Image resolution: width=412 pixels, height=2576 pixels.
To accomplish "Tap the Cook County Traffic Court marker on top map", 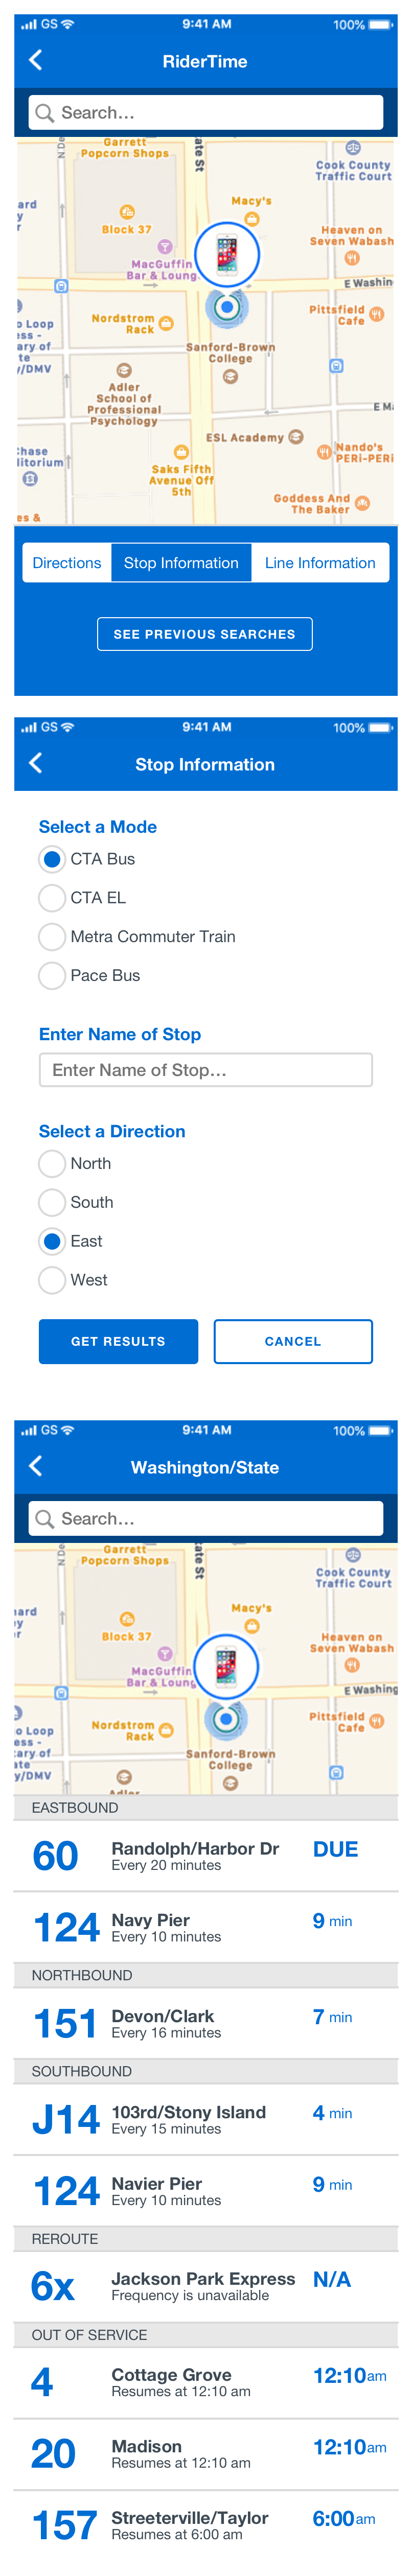I will [x=353, y=148].
